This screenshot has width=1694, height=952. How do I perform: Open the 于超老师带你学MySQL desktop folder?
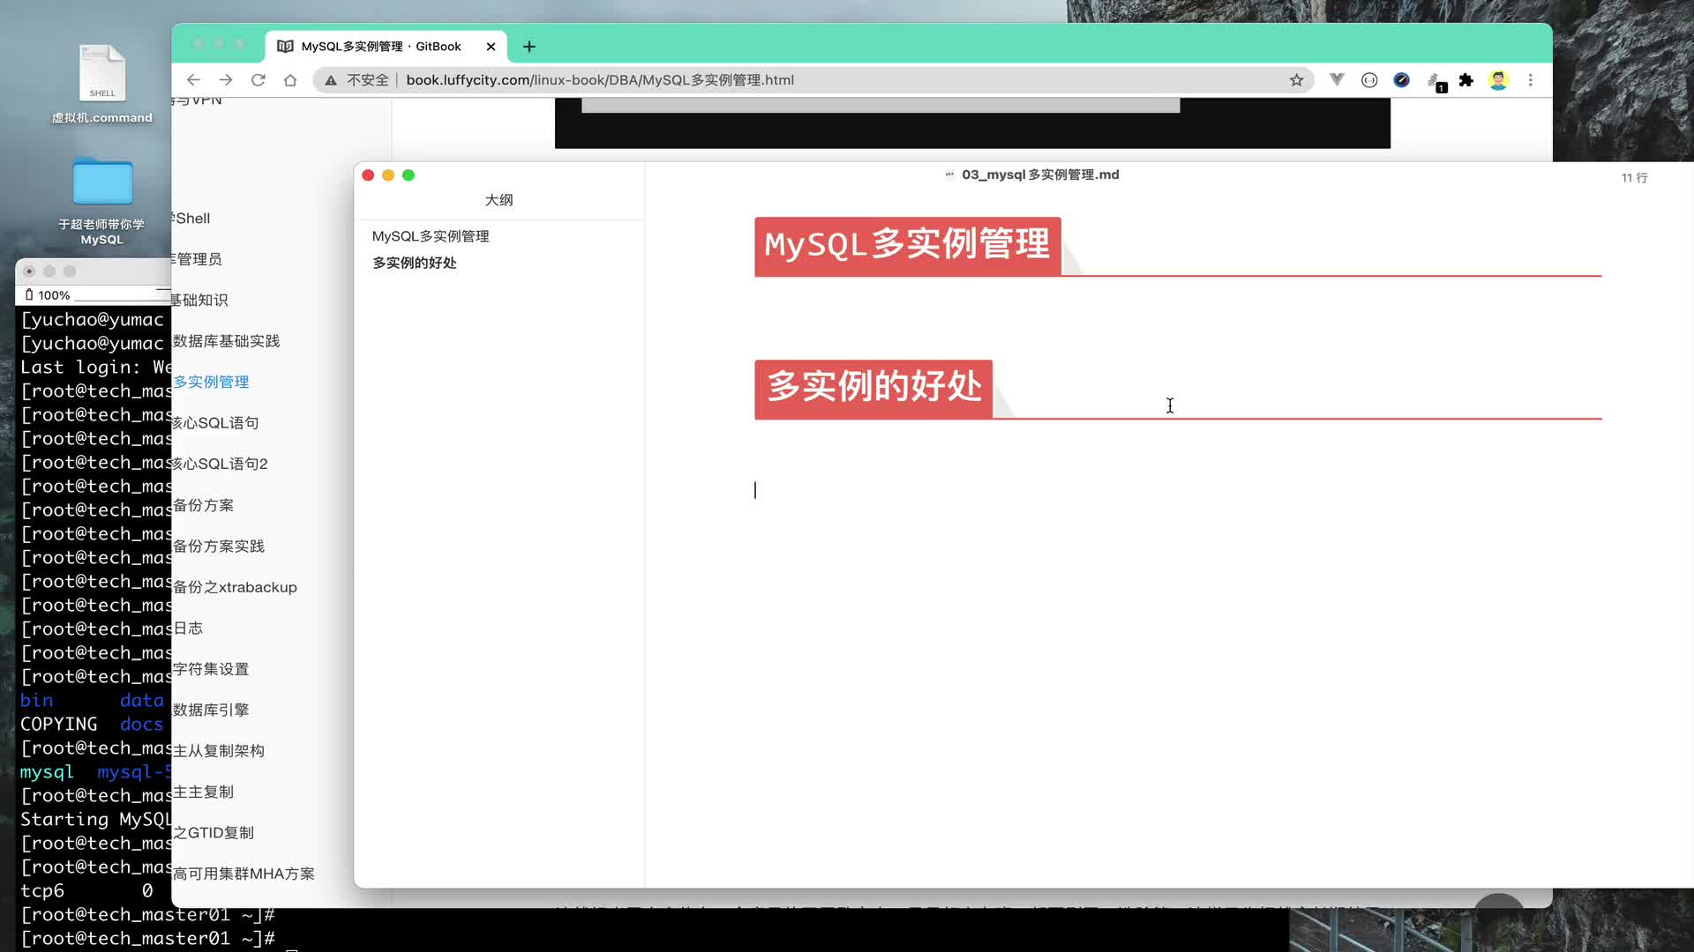(102, 200)
